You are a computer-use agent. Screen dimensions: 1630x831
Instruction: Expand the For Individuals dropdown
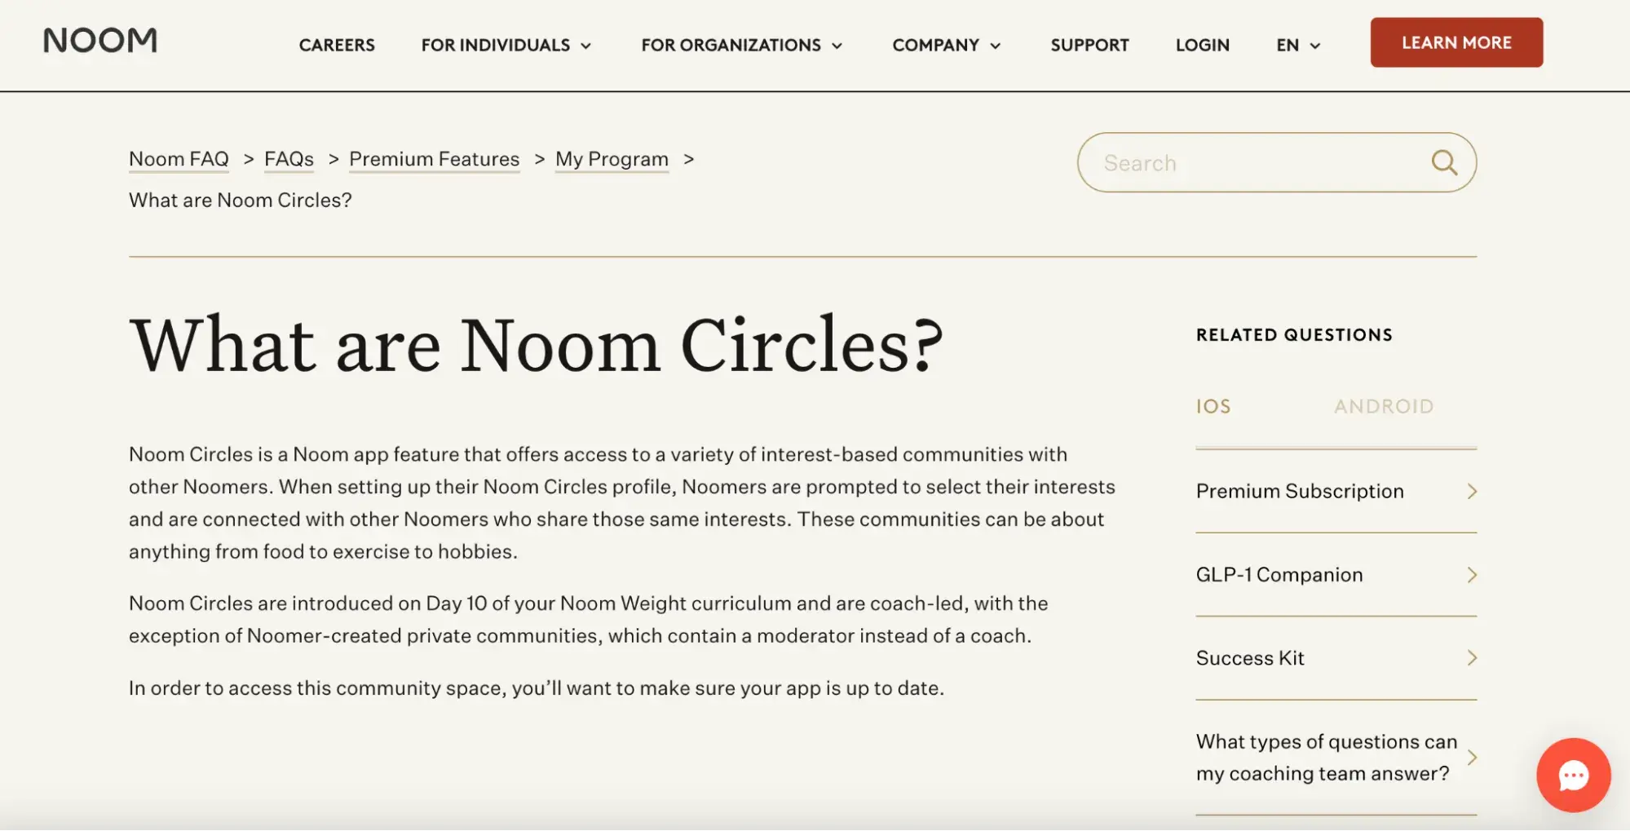506,46
